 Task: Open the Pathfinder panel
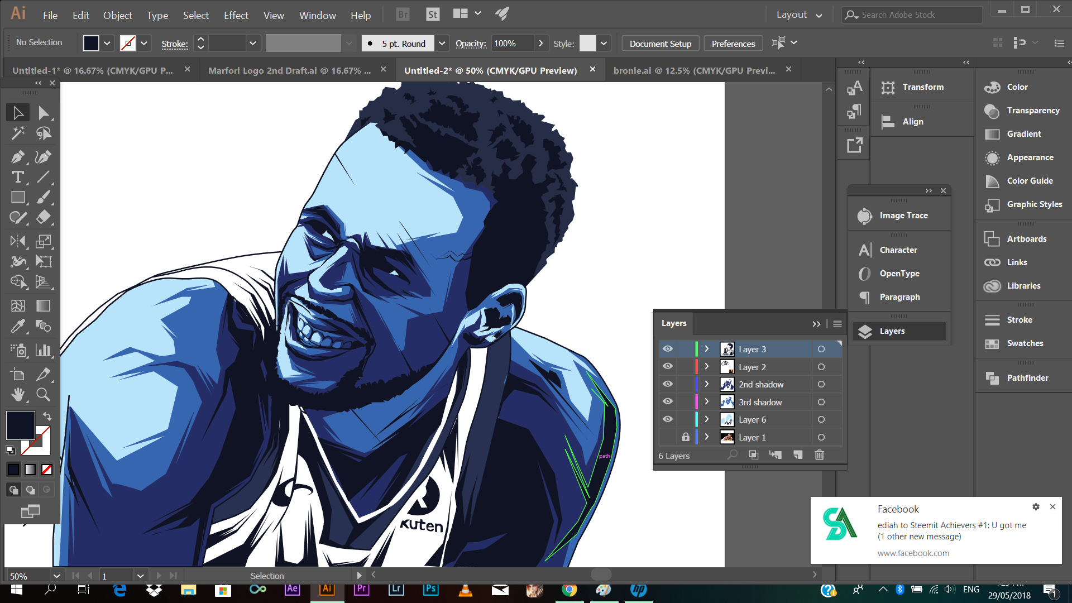[x=1023, y=378]
